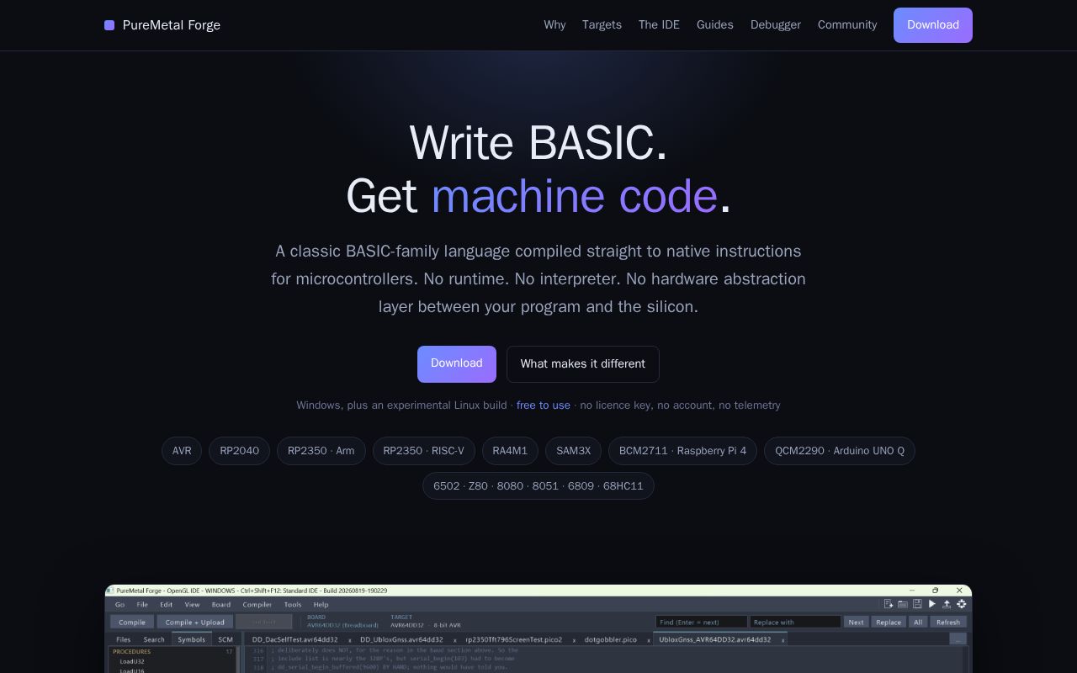Visit the Community navigation link
The height and width of the screenshot is (673, 1077).
click(847, 25)
